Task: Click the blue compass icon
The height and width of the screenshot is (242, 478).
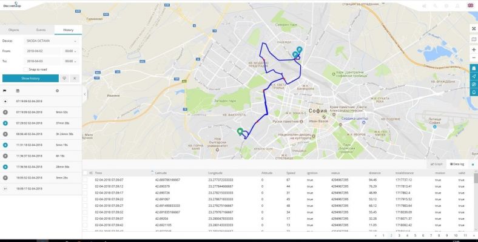Action: (x=474, y=84)
